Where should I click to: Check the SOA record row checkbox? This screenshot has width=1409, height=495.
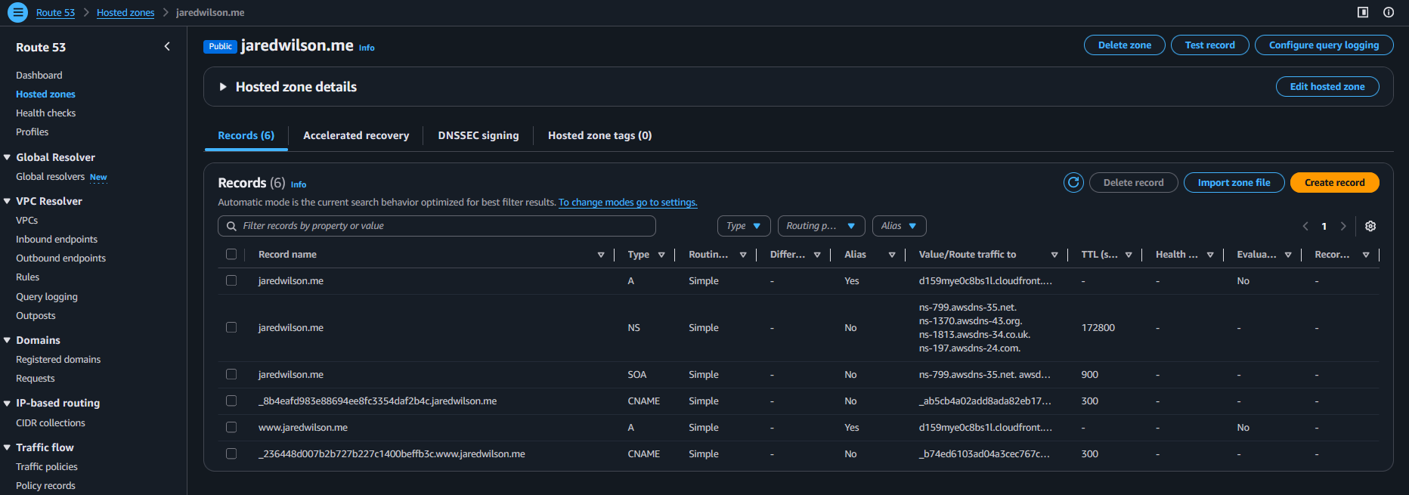[231, 375]
